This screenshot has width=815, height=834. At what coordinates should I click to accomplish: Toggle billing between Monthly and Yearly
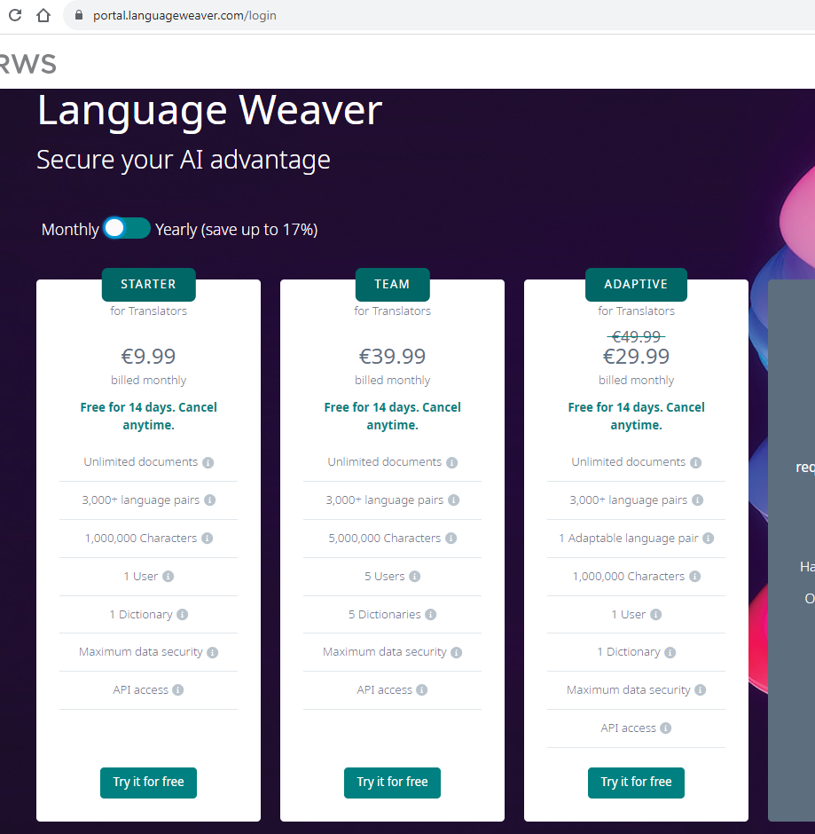(x=127, y=228)
